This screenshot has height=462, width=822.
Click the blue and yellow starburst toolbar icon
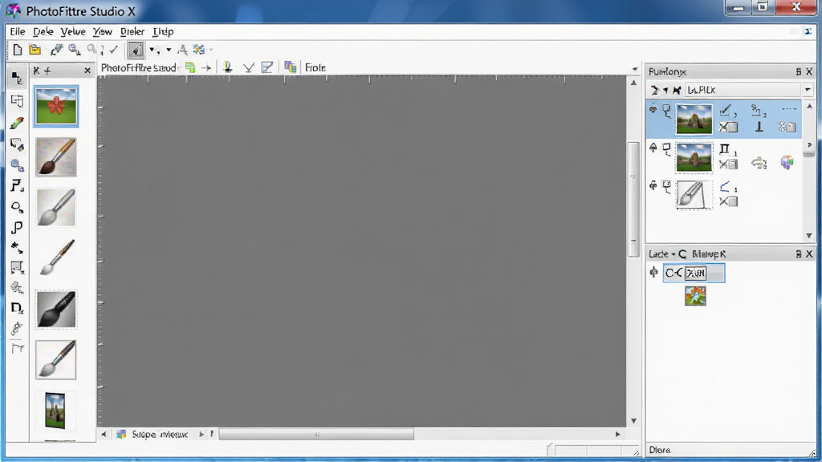coord(199,50)
